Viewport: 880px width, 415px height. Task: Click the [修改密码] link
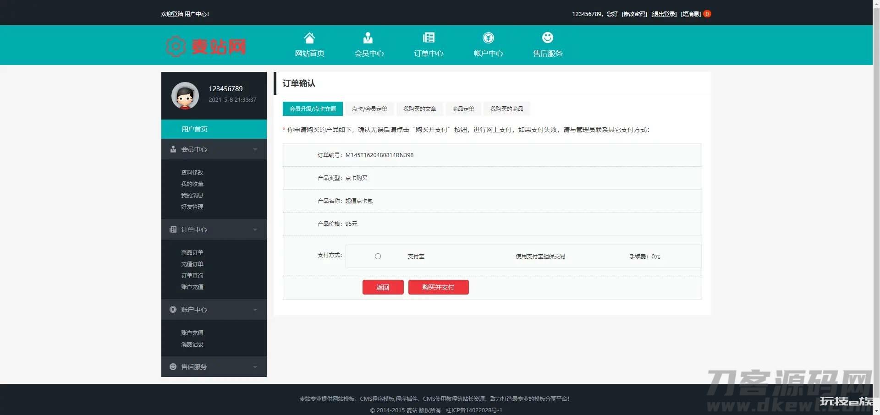634,14
